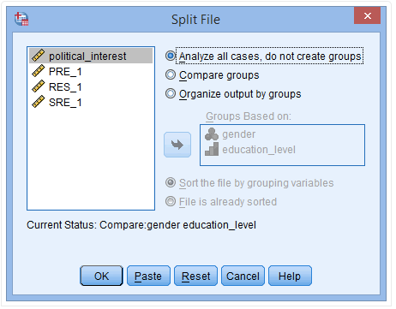Click the scale icon next to PRE_1

39,71
